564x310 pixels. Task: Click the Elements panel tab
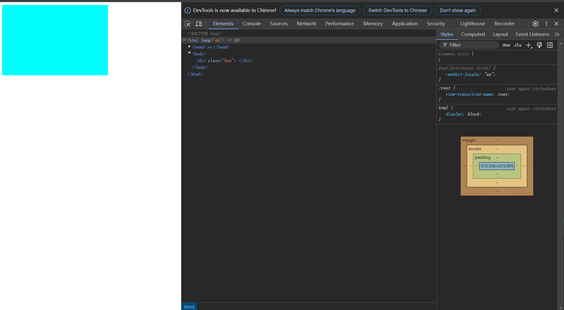(223, 24)
